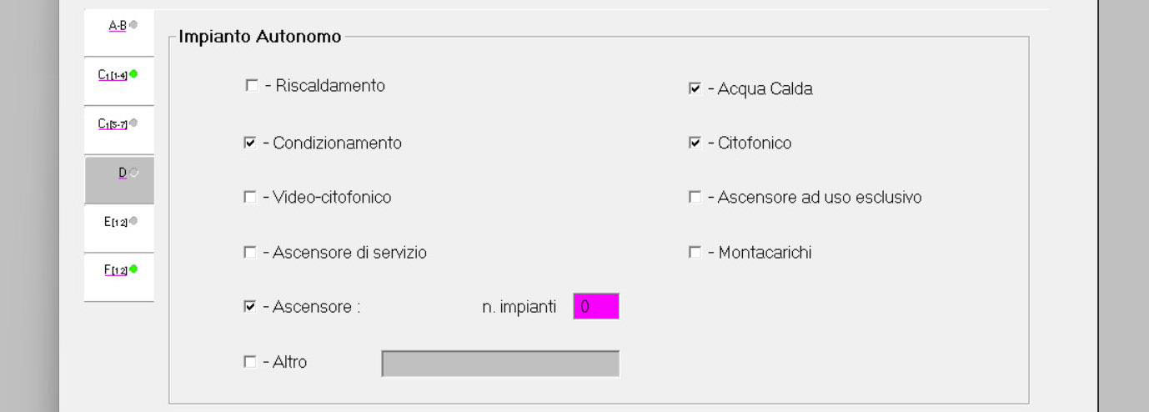Click the green status dot on F[1 2]
1149x412 pixels.
[133, 269]
